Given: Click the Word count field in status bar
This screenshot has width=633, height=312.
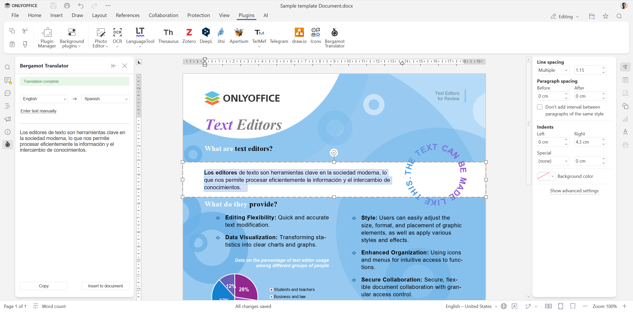Looking at the screenshot, I should (x=50, y=306).
